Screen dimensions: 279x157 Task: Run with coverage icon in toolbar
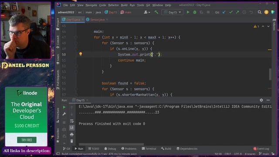(x=201, y=12)
